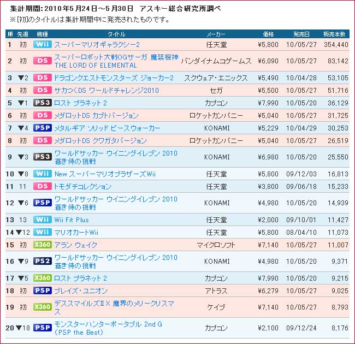355x344 pixels.
Task: Open メダロットDS クワガタバージョン link
Action: pos(100,140)
